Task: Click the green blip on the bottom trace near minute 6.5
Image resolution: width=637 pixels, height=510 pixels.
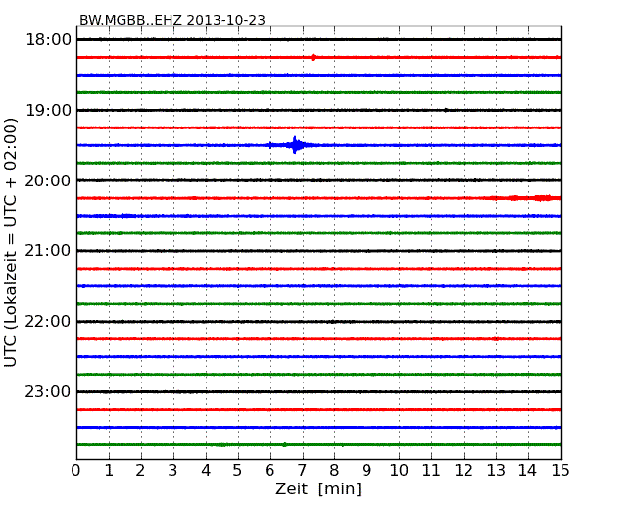Action: click(284, 445)
